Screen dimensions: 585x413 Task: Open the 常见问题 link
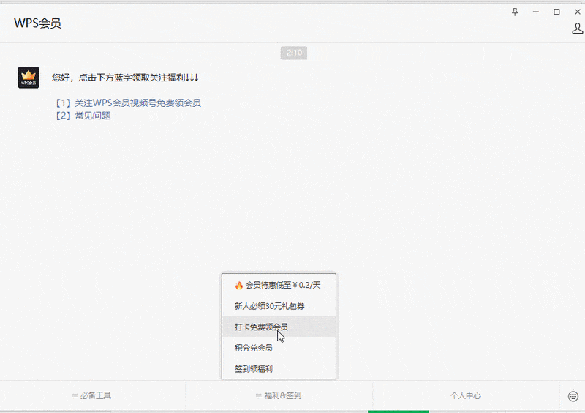tap(93, 116)
